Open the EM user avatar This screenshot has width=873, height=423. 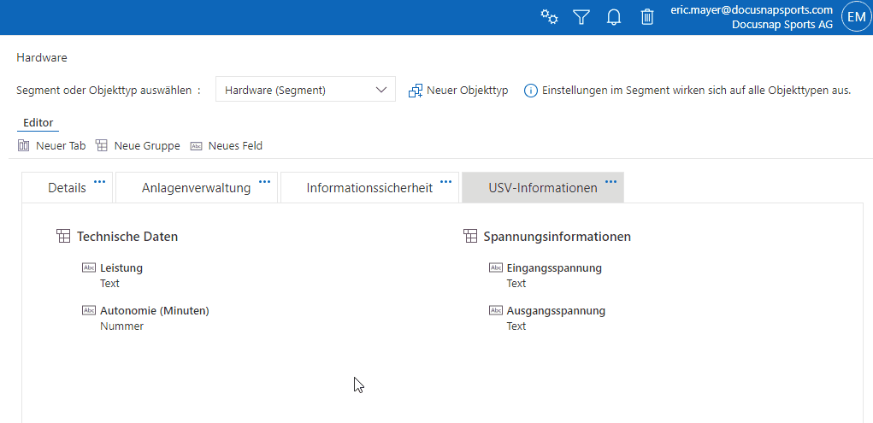[x=856, y=17]
